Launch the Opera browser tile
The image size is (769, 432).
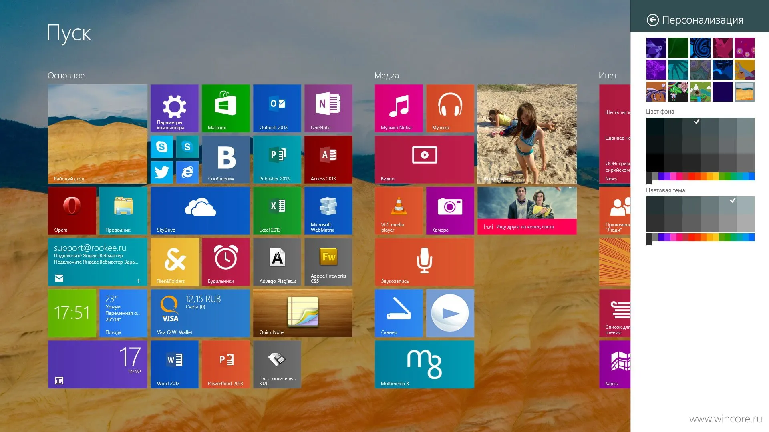tap(72, 210)
